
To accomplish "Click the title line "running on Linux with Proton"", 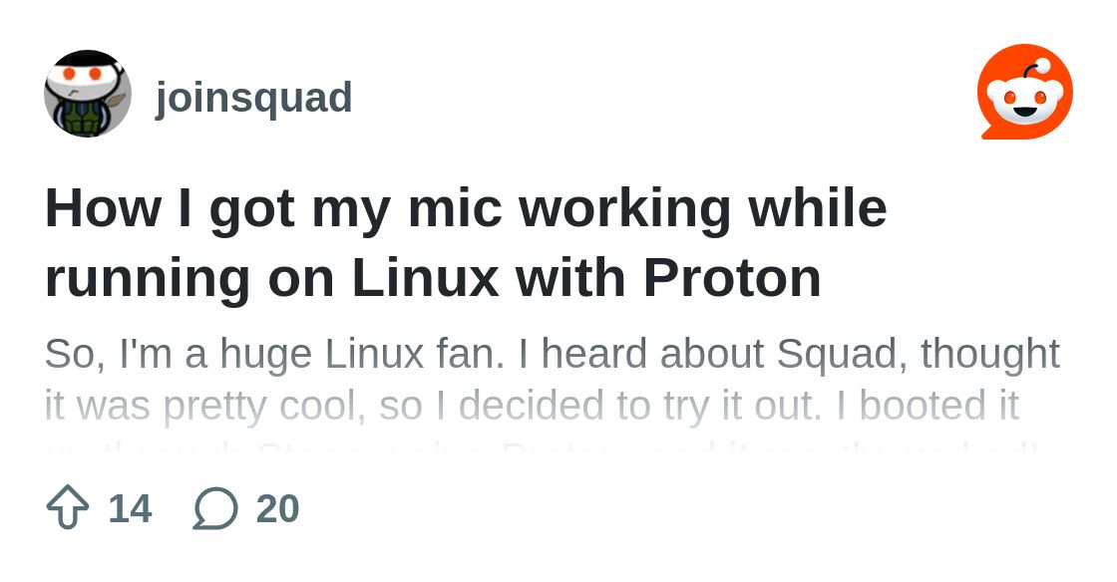I will coord(433,278).
